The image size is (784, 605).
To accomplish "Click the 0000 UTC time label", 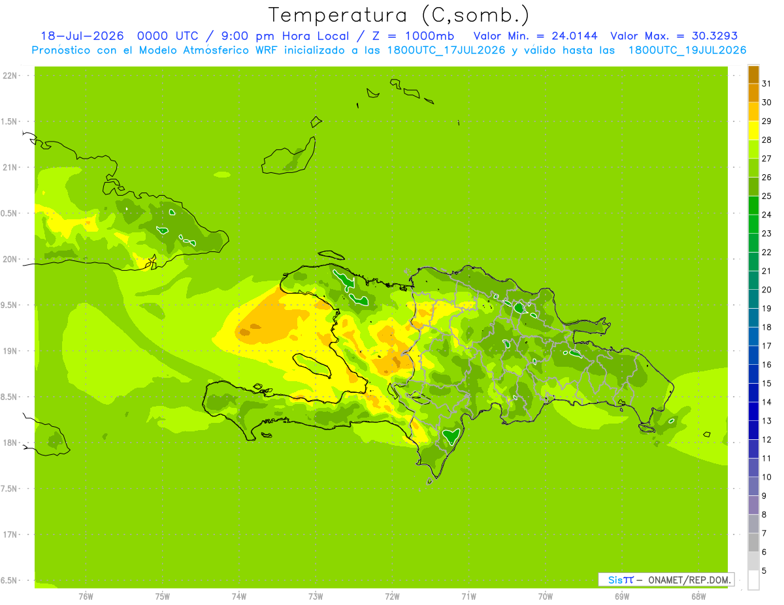I will (169, 36).
